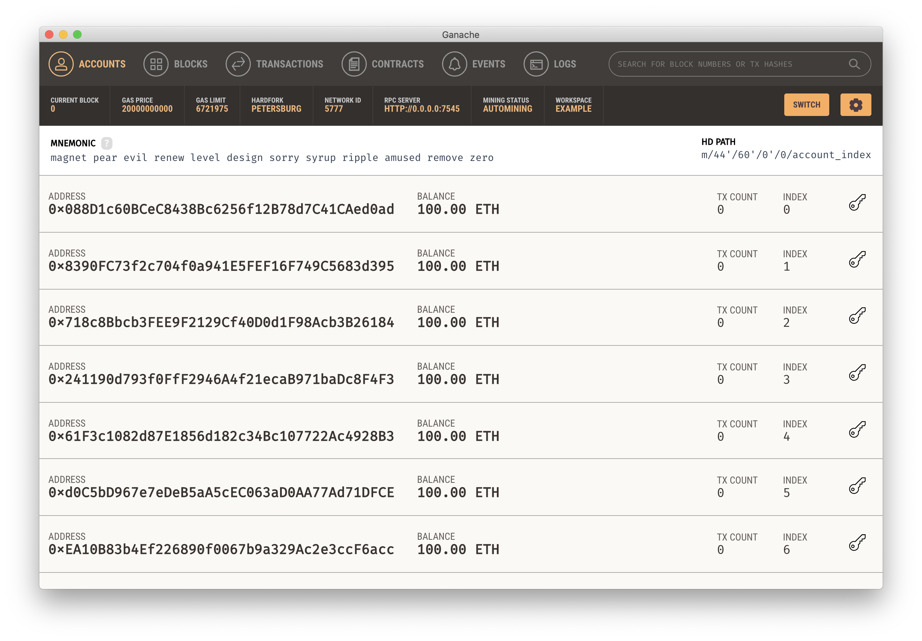Show private key for account index 0

point(857,202)
